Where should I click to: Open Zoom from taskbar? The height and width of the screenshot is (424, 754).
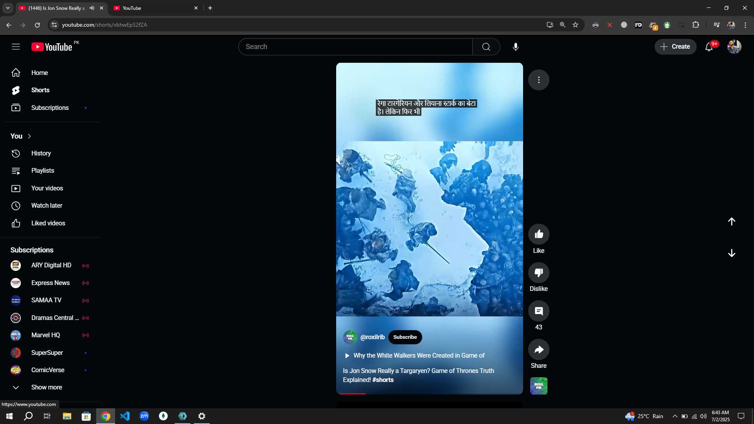tap(144, 416)
